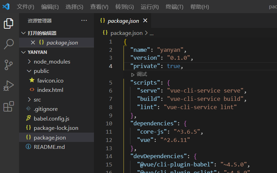
Task: Collapse the 打开的编辑器 section
Action: (24, 33)
